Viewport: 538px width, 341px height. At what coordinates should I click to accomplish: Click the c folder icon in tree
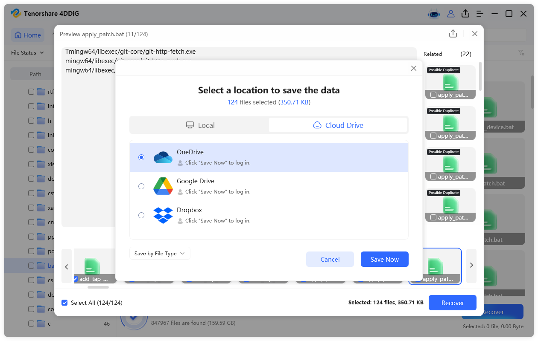[x=41, y=324]
